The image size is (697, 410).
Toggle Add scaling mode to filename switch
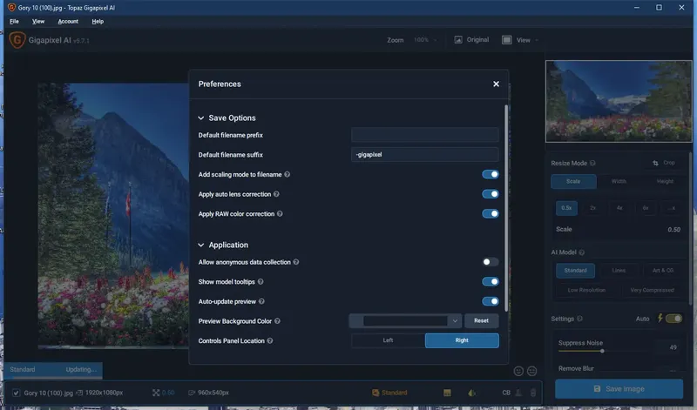[491, 175]
